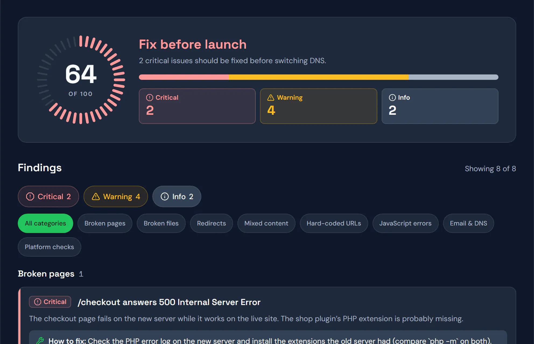This screenshot has width=534, height=344.
Task: Click the circular 64 of 100 score gauge
Action: click(81, 80)
